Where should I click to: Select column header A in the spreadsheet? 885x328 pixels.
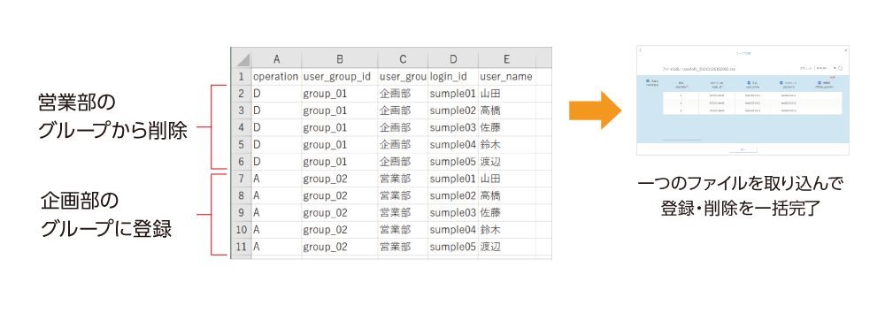click(x=276, y=59)
